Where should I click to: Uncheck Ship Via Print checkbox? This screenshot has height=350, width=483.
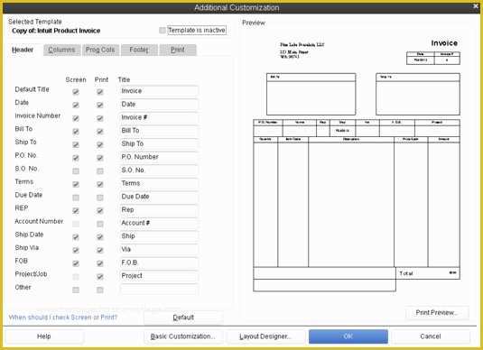point(100,250)
